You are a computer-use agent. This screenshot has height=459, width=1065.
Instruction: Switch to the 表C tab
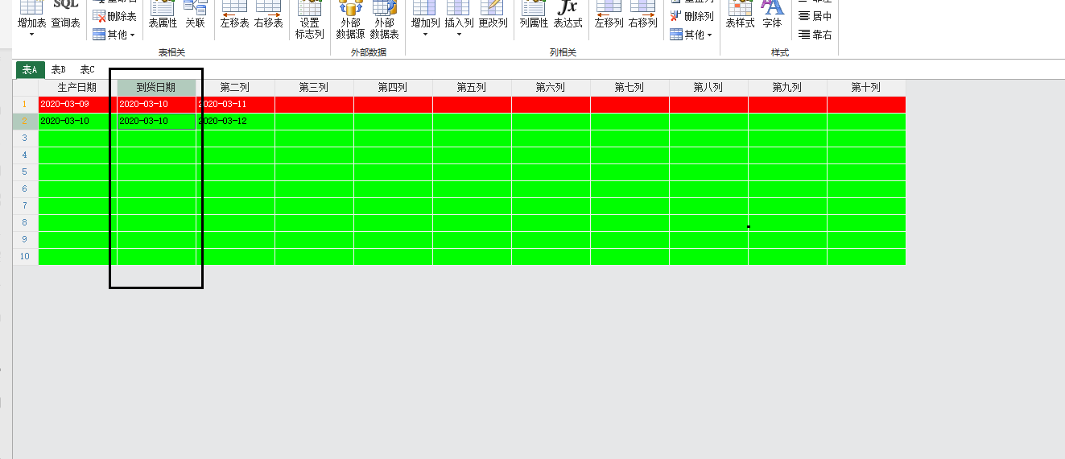pyautogui.click(x=87, y=70)
